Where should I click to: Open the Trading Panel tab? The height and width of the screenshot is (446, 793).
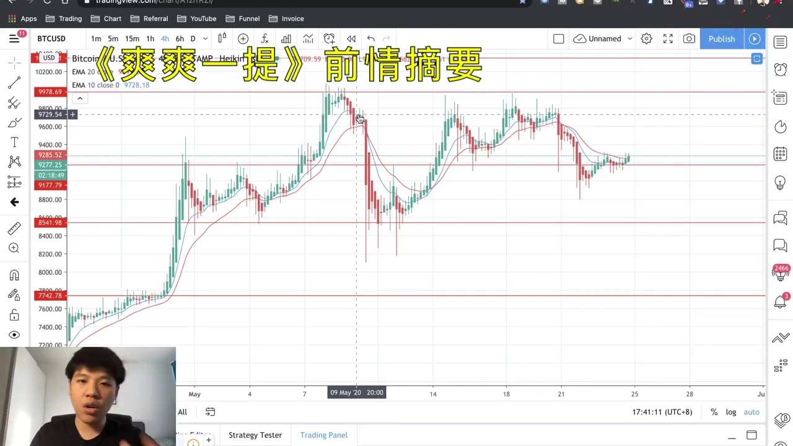coord(324,435)
